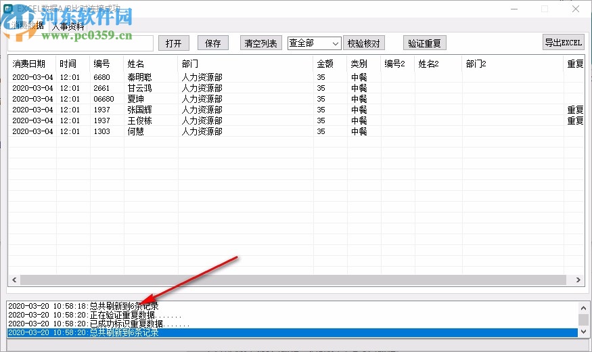Click the 清空列表 button
Image resolution: width=592 pixels, height=352 pixels.
261,43
